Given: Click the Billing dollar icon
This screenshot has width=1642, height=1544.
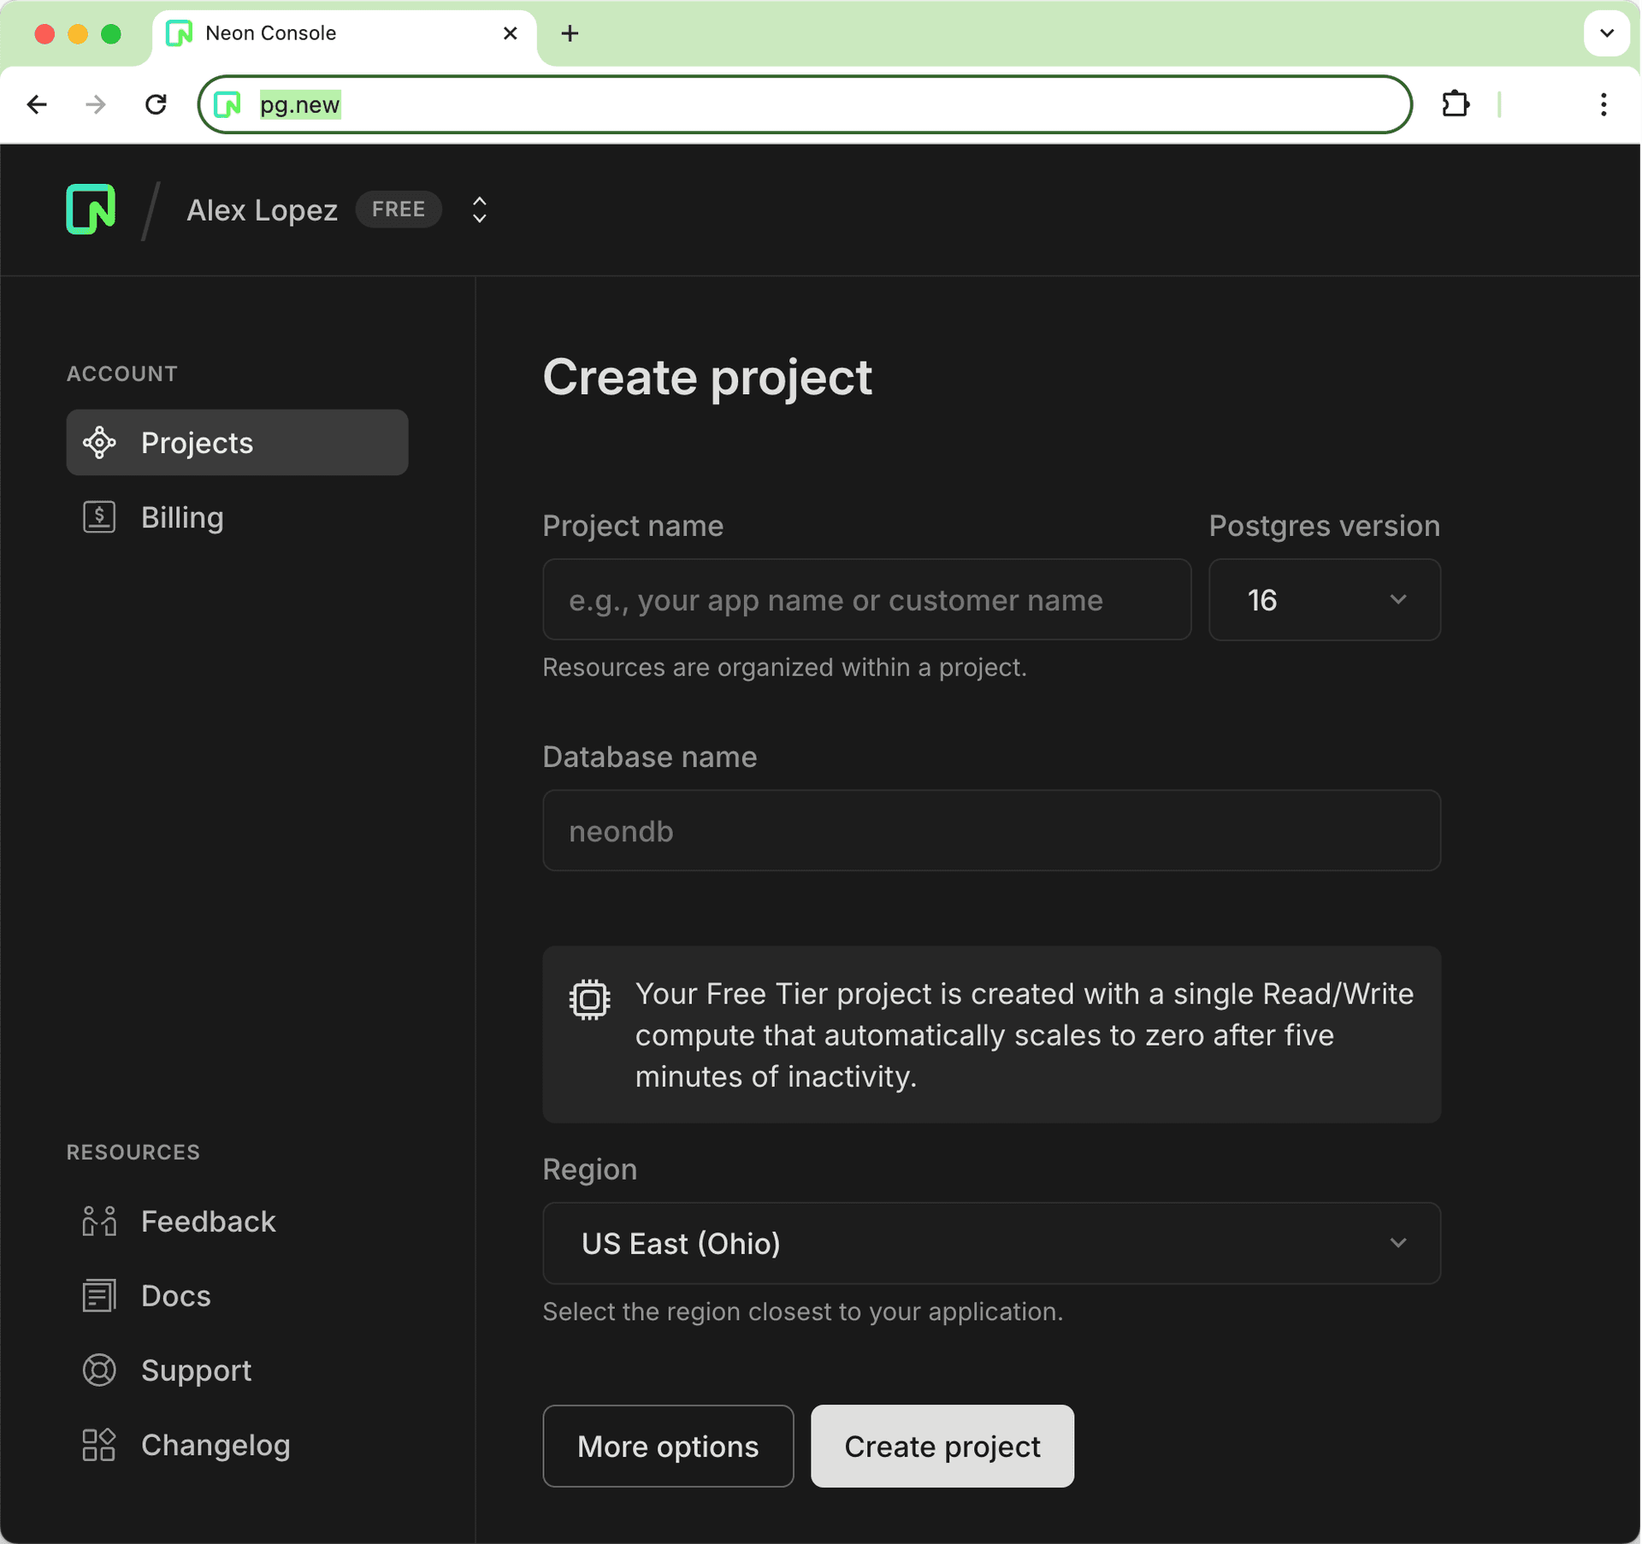Looking at the screenshot, I should pos(99,517).
